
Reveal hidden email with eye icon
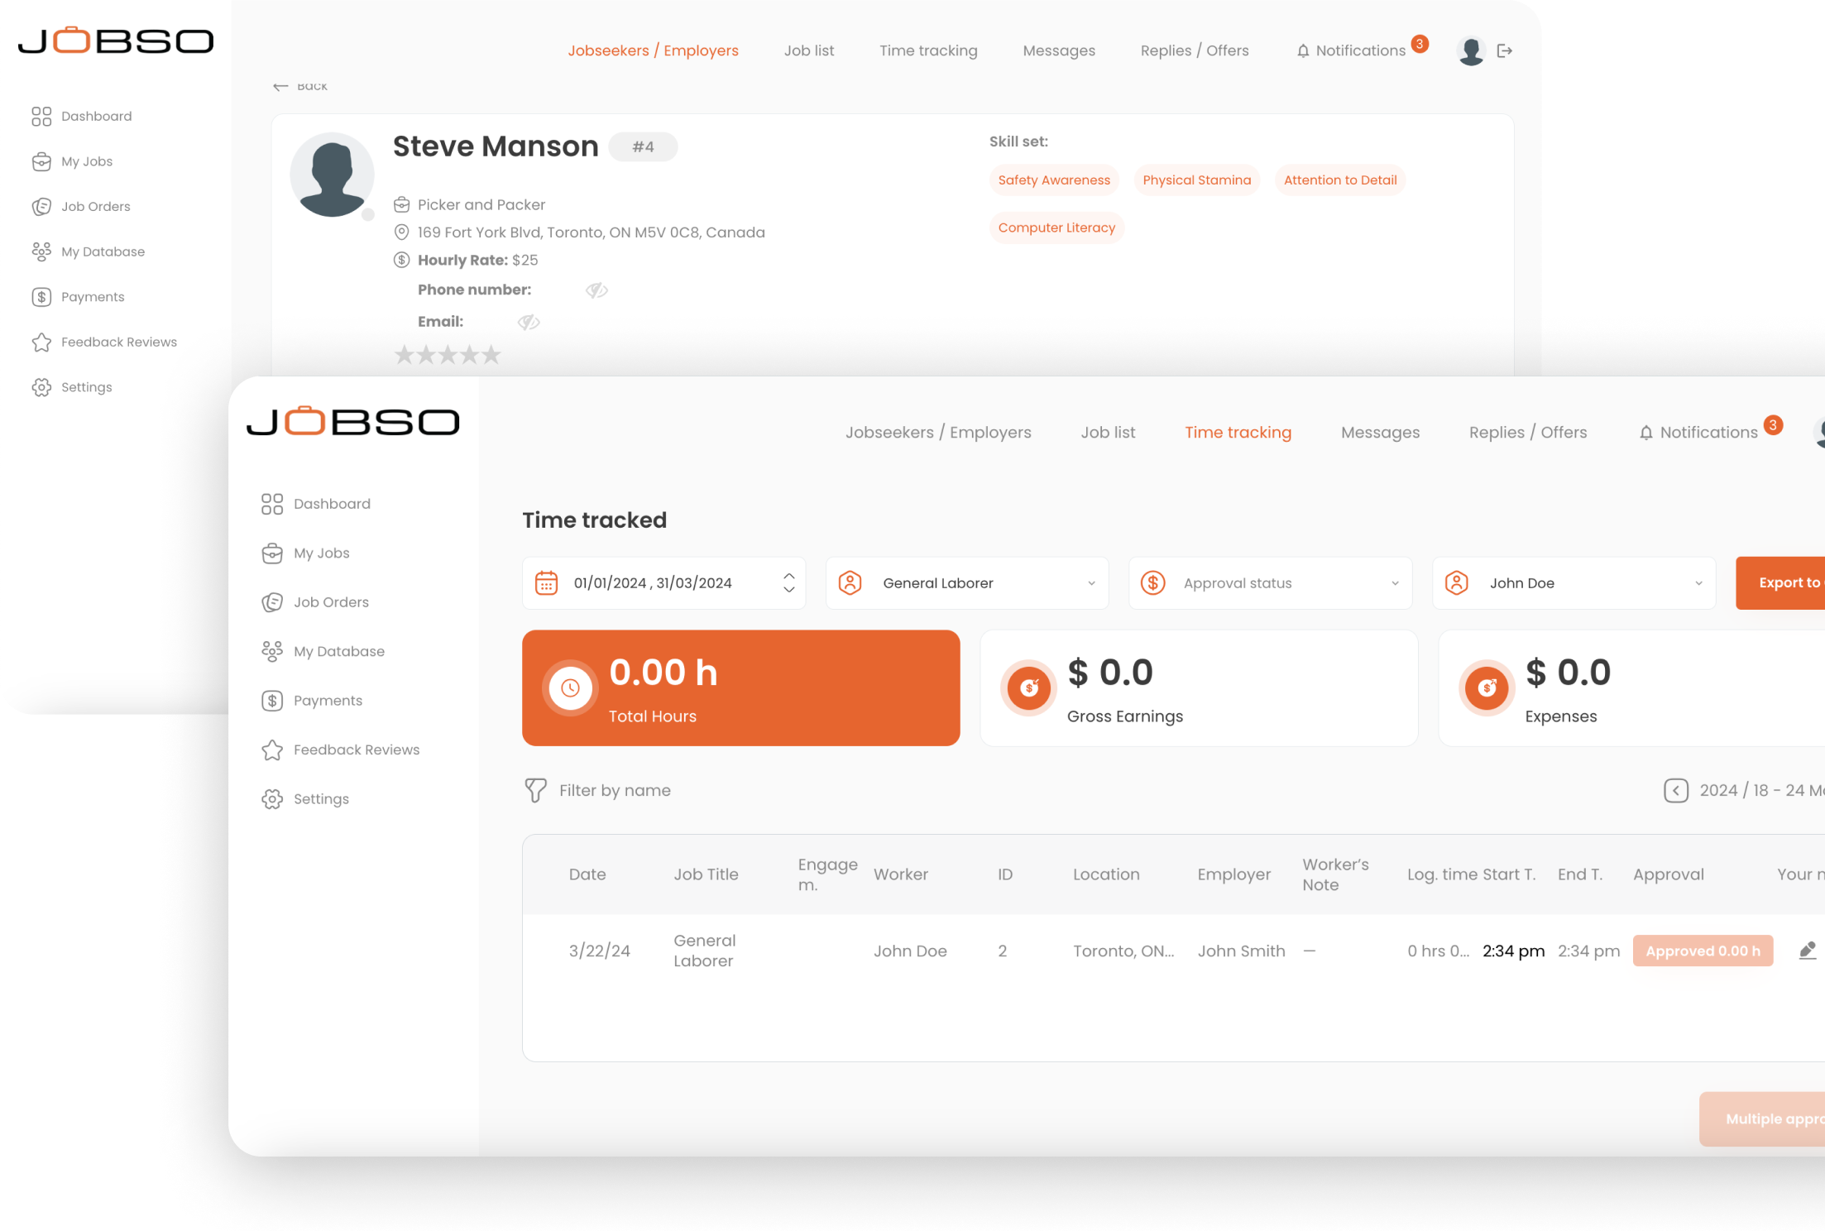point(529,322)
